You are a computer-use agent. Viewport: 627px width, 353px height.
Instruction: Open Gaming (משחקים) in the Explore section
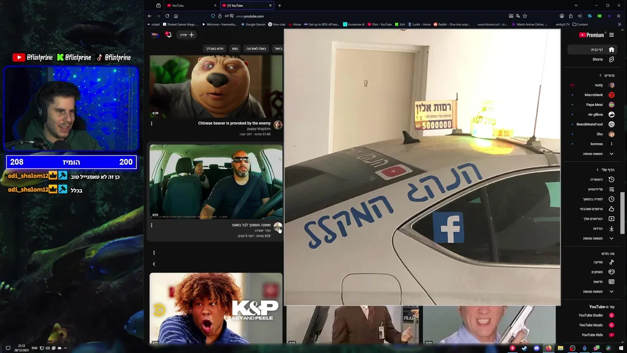click(592, 272)
